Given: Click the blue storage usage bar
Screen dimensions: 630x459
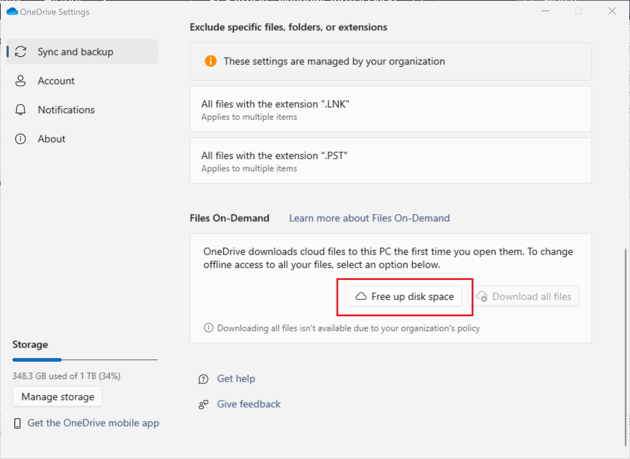Looking at the screenshot, I should point(37,360).
